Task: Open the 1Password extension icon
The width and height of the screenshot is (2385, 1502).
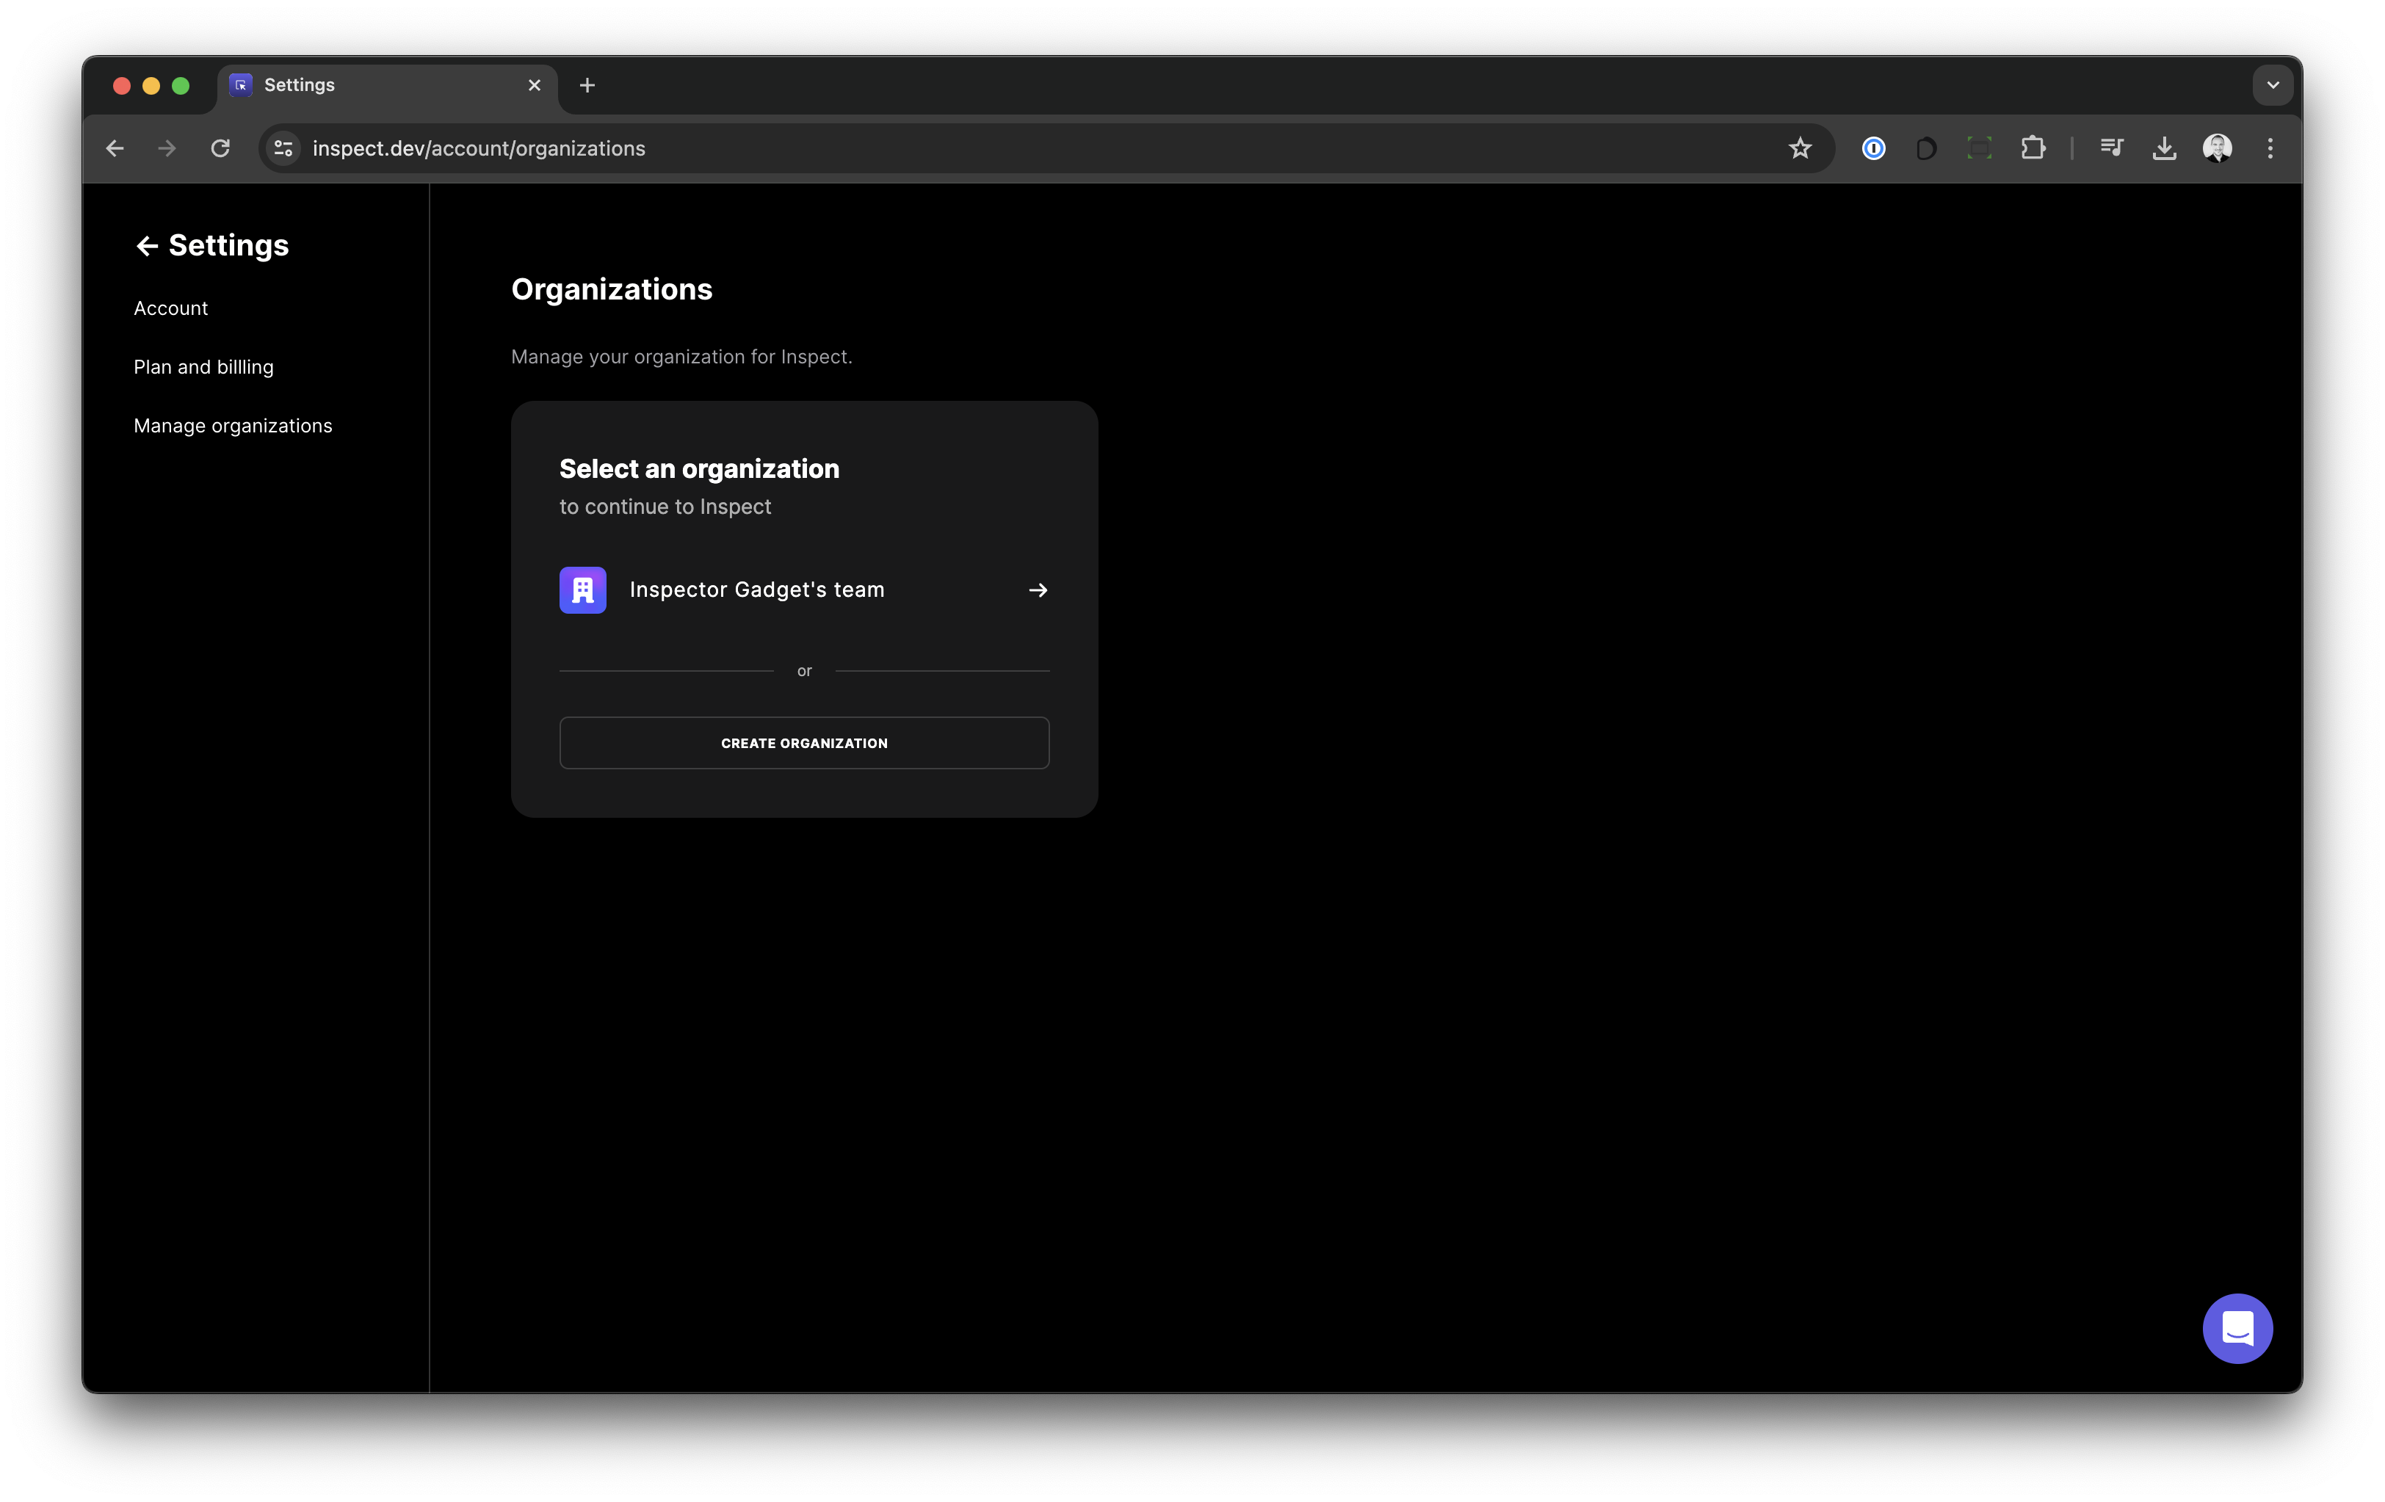Action: (1872, 148)
